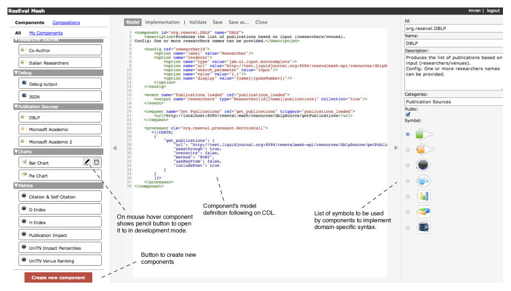The image size is (511, 291).
Task: Click the trash icon on Bar Chart
Action: [96, 162]
